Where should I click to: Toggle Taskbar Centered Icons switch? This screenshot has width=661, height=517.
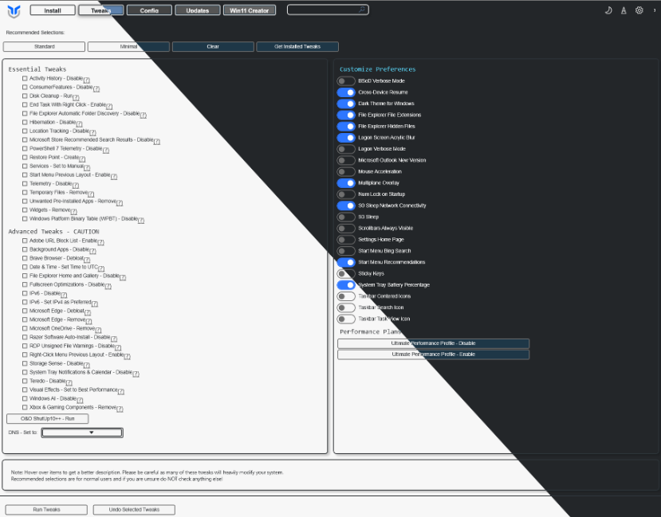click(x=346, y=296)
